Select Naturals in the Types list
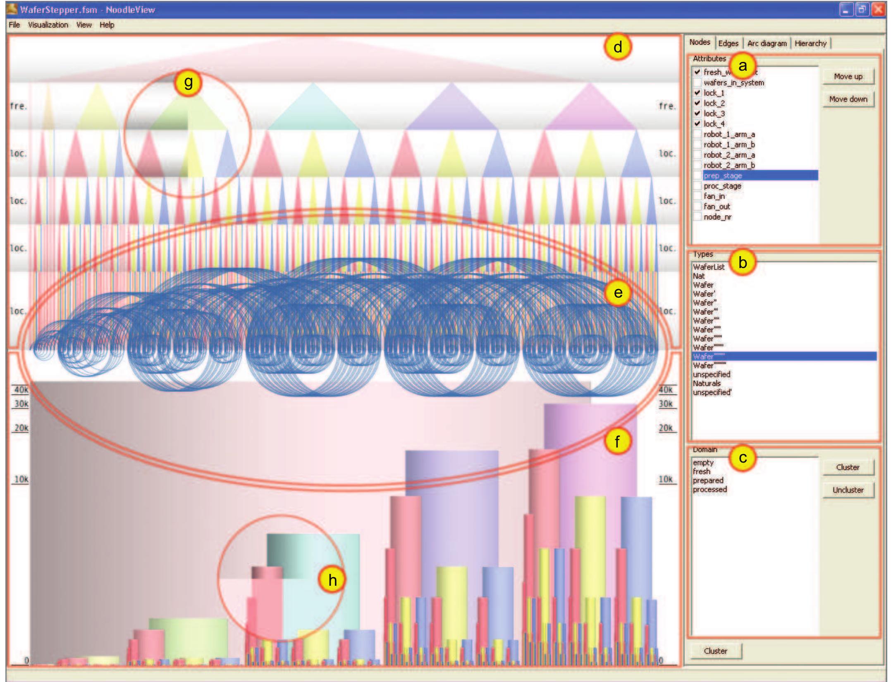The width and height of the screenshot is (891, 682). click(x=707, y=383)
